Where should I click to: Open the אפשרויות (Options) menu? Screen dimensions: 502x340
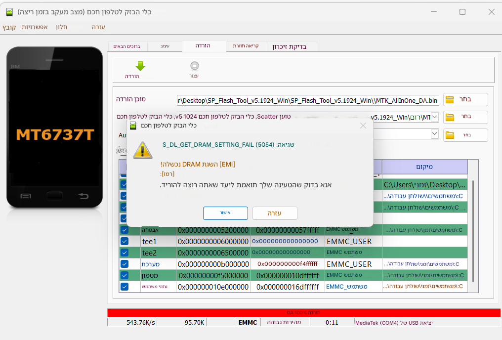coord(35,27)
